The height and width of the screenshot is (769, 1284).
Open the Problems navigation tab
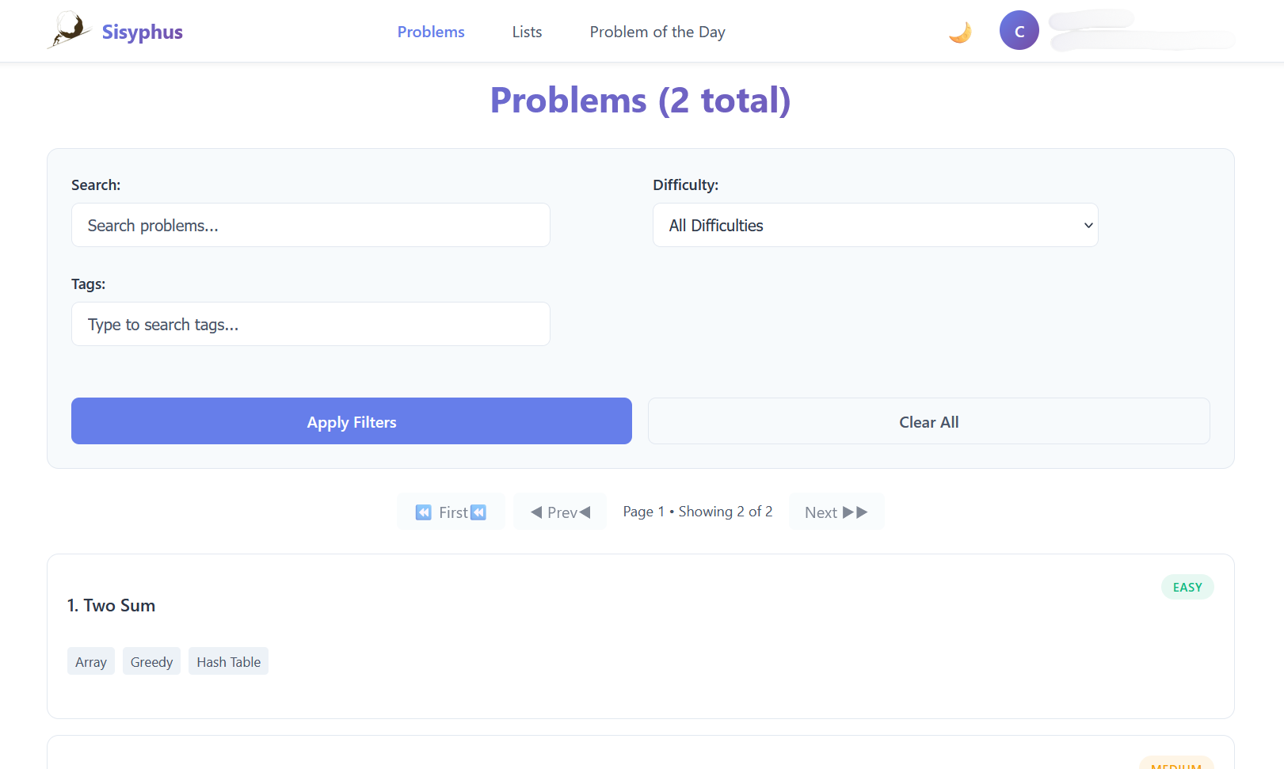(431, 32)
